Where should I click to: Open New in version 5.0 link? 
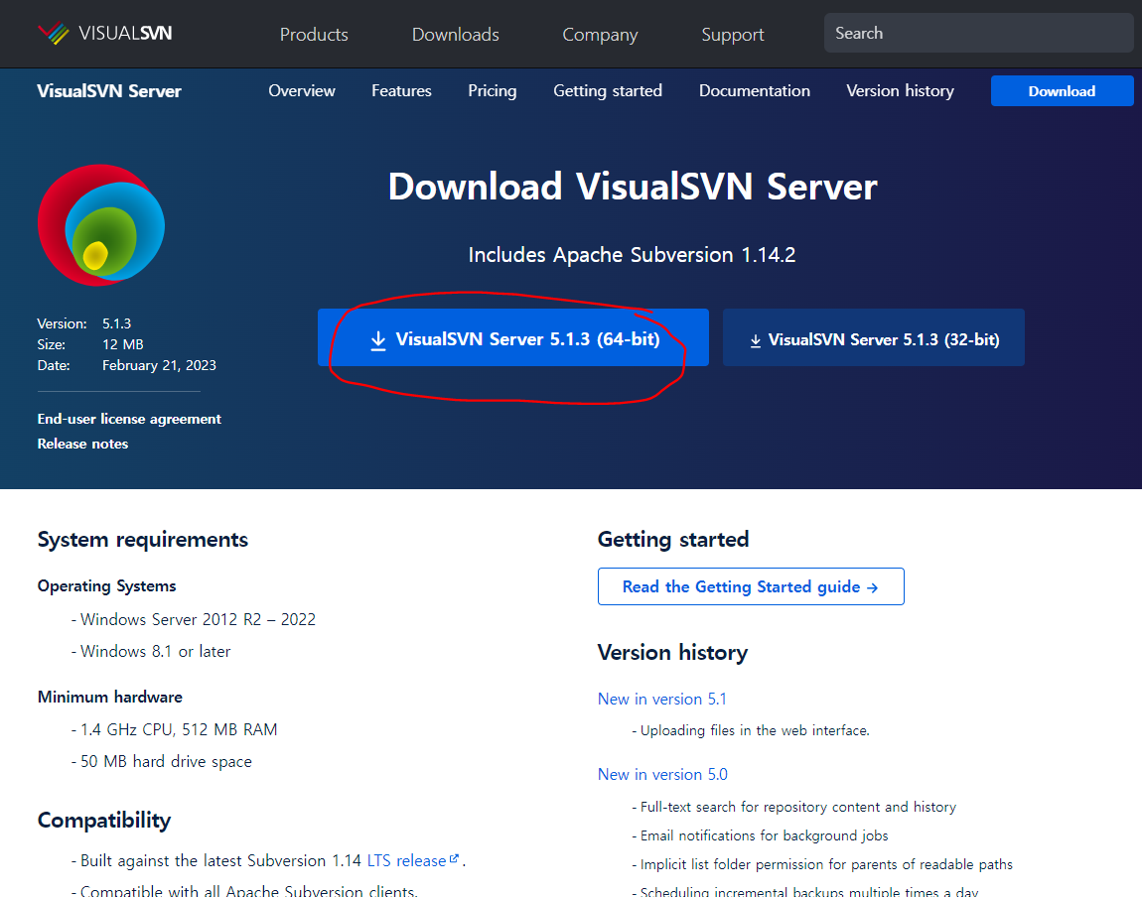coord(662,774)
